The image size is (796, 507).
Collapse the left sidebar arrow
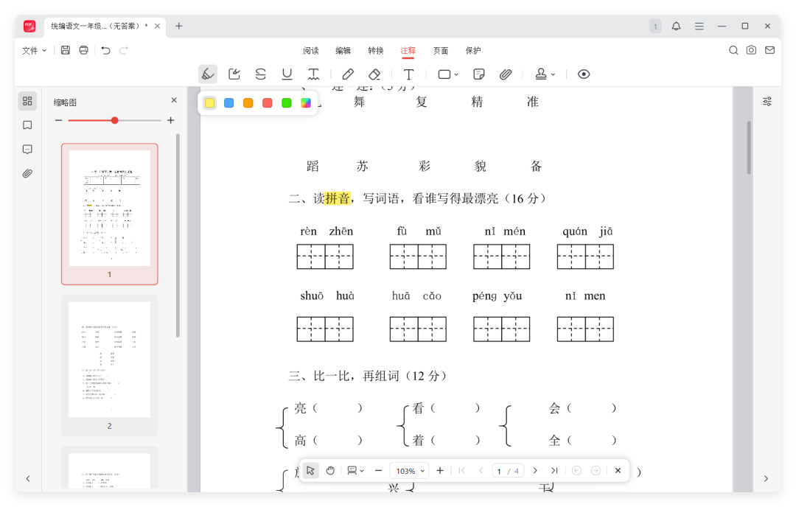[28, 478]
